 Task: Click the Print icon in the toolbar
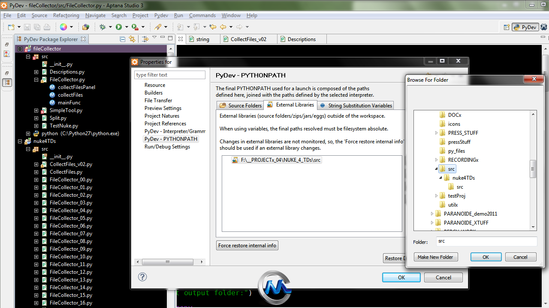47,27
